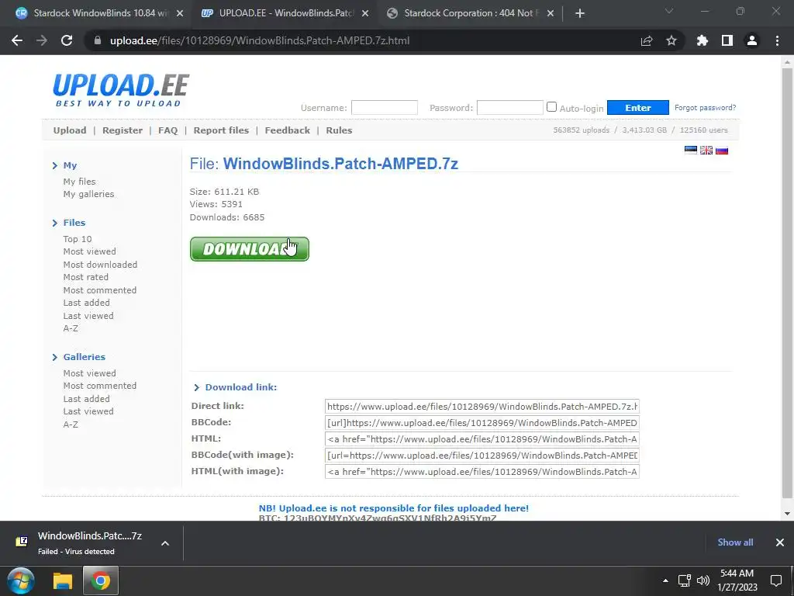Click the Password input field
This screenshot has height=596, width=794.
coord(510,107)
